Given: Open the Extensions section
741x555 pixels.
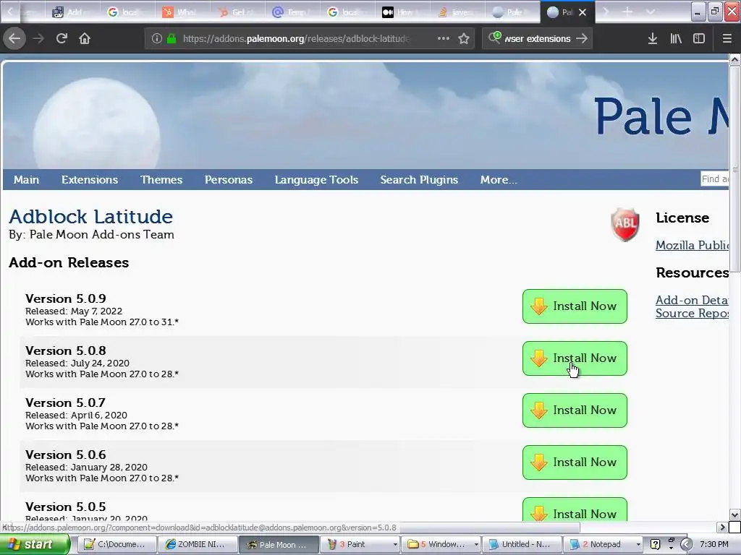Looking at the screenshot, I should click(90, 180).
